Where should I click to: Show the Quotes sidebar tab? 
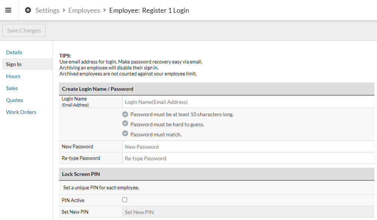[15, 100]
